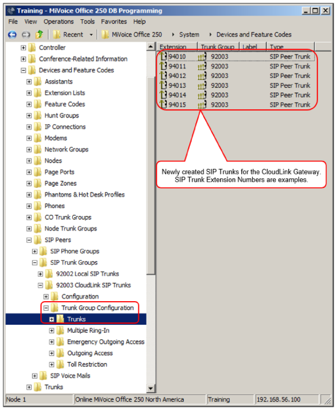Expand the Phones tree node
The image size is (336, 410).
pos(29,206)
